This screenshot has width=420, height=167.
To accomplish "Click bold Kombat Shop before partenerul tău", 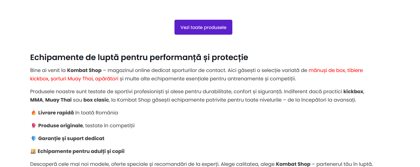I will point(293,164).
